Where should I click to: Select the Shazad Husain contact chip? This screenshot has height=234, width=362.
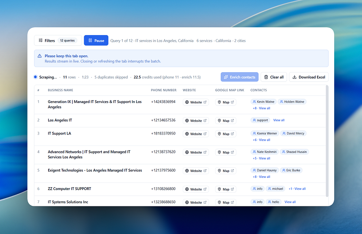pyautogui.click(x=294, y=152)
